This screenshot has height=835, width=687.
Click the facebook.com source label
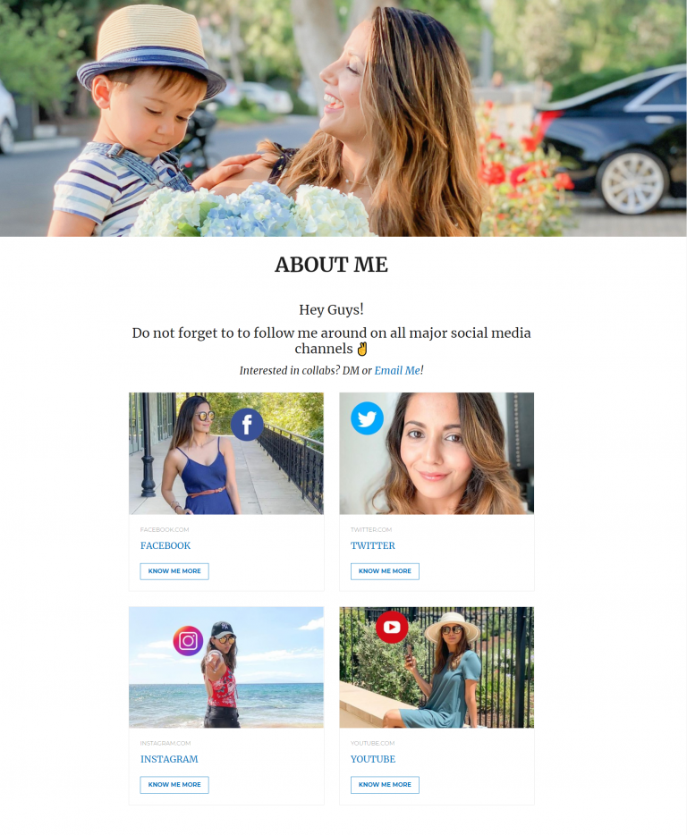[x=165, y=530]
